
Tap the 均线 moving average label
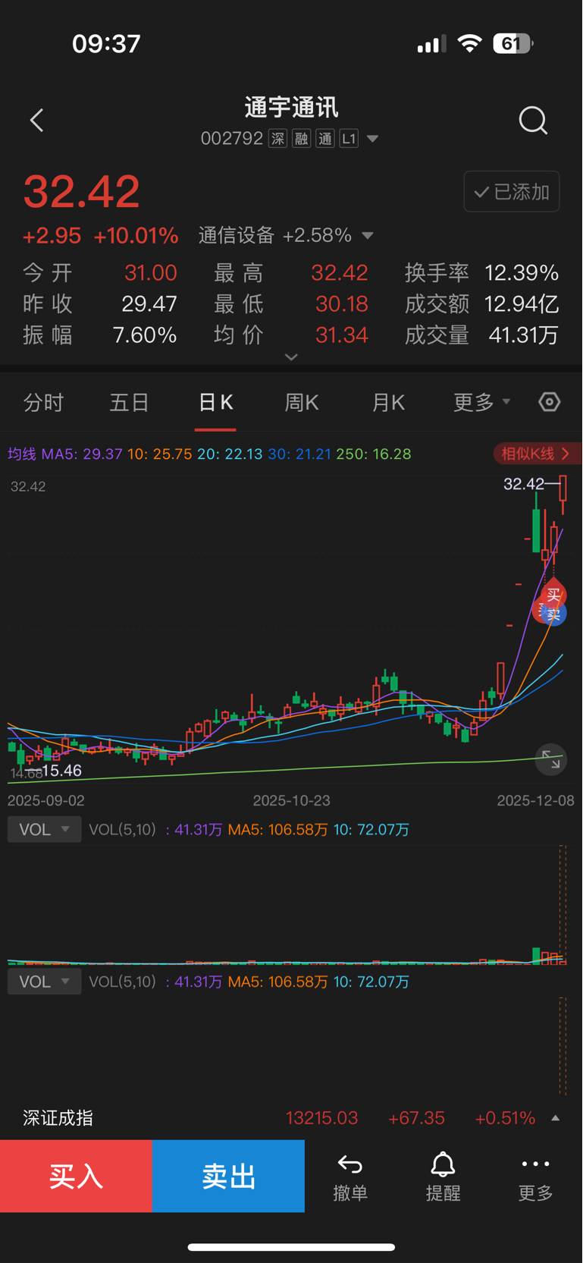22,454
